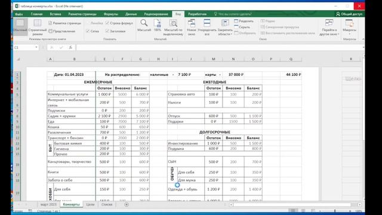Screen dimensions: 382x215
Task: Click the Общий доступ share button
Action: pyautogui.click(x=349, y=14)
